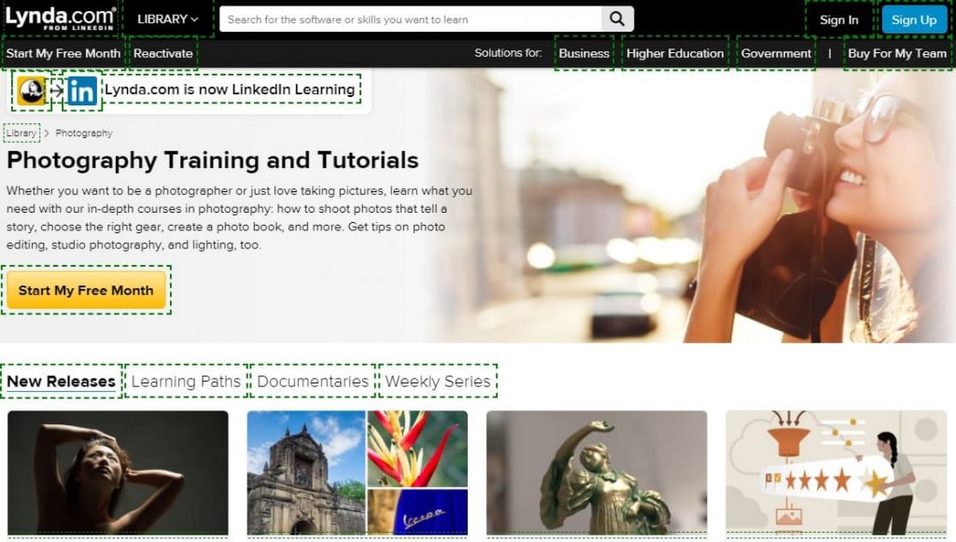Click the Library breadcrumb link
This screenshot has width=956, height=542.
pos(21,132)
